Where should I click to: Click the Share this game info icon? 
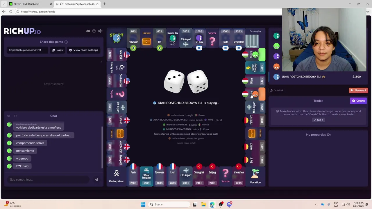tap(66, 42)
